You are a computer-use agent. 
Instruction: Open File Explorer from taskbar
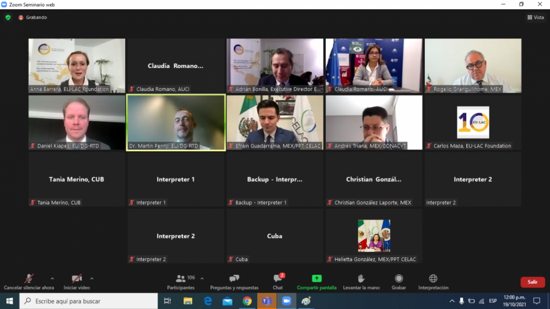pos(187,301)
